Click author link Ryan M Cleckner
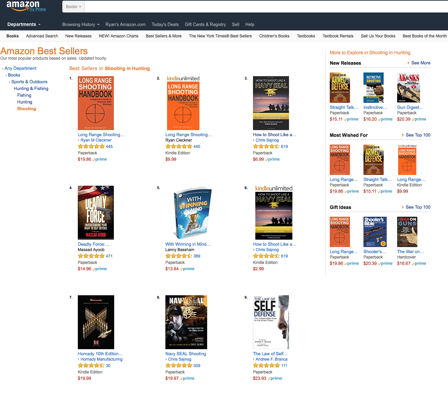Viewport: 448px width, 394px height. (x=96, y=140)
